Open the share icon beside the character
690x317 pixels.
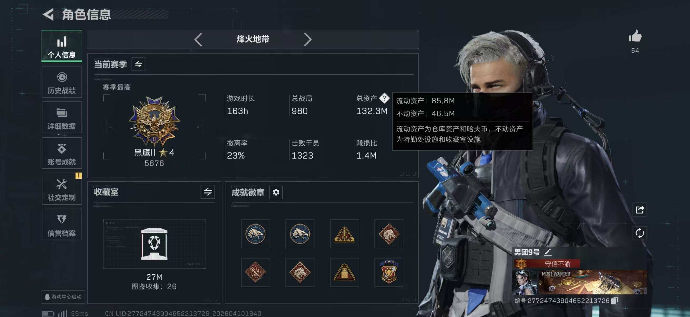[x=640, y=210]
